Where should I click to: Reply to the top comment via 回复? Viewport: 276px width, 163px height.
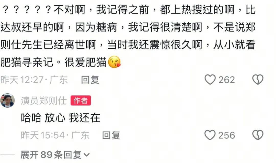click(x=90, y=80)
